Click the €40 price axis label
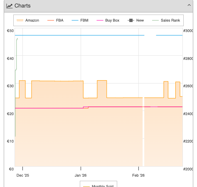197x187 pixels. click(10, 59)
